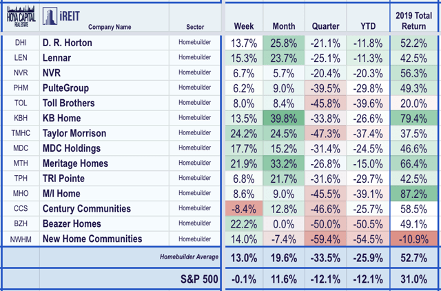Select the Month column header
Image resolution: width=441 pixels, height=291 pixels.
(283, 26)
